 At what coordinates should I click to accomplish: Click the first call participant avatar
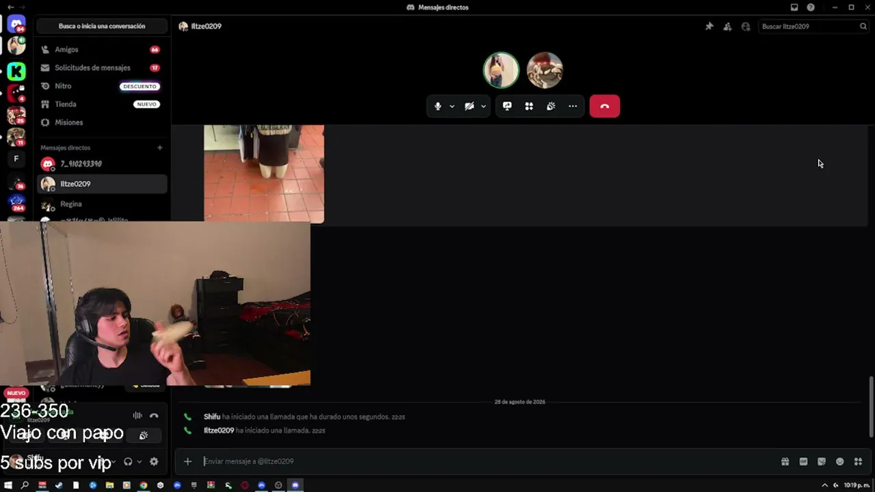[x=501, y=70]
